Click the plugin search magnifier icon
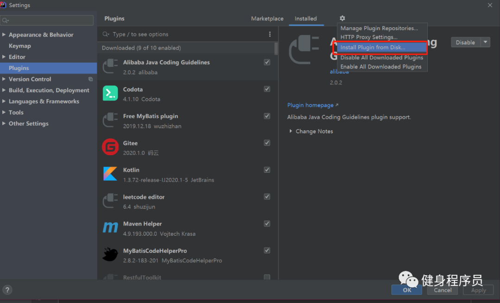The image size is (500, 303). click(x=106, y=34)
